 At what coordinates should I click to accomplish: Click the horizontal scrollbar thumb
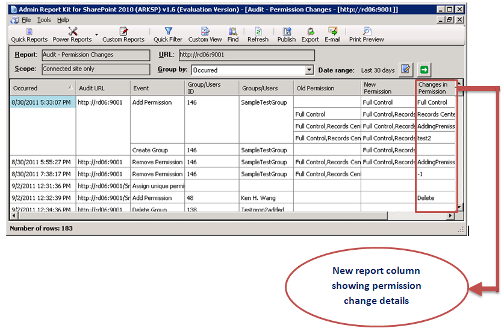point(202,215)
